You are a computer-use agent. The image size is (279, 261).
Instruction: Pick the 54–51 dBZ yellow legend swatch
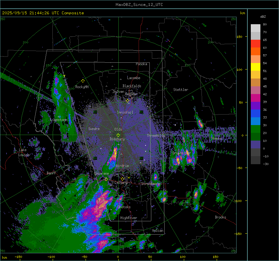click(x=255, y=67)
